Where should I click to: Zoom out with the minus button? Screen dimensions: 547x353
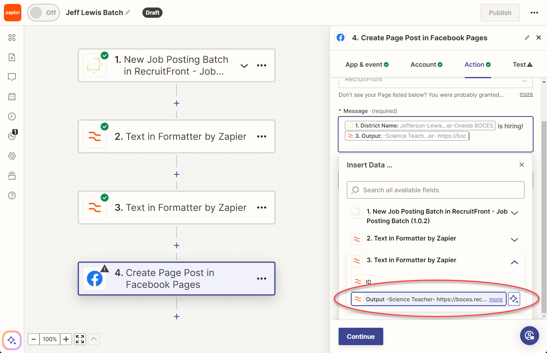click(x=34, y=339)
